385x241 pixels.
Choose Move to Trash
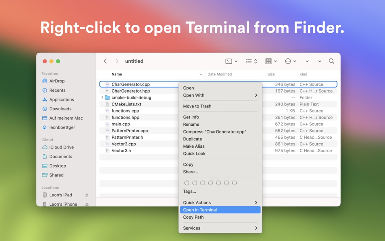pos(220,106)
